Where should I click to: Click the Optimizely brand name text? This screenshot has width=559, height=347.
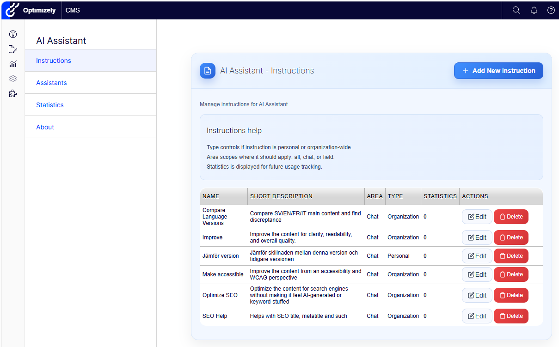[x=39, y=10]
